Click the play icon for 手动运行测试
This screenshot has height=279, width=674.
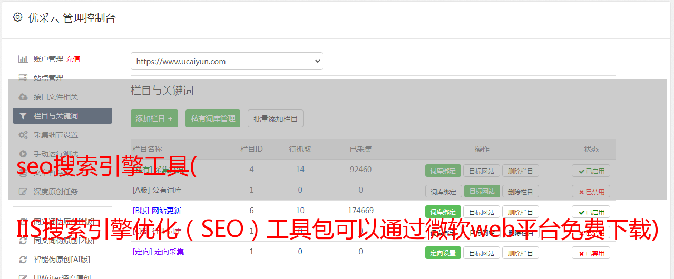[x=23, y=154]
